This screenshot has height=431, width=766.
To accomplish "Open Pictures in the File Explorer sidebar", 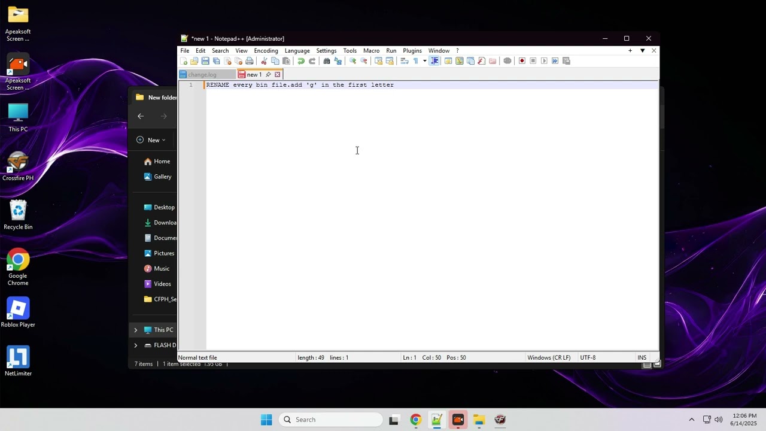I will [x=159, y=253].
